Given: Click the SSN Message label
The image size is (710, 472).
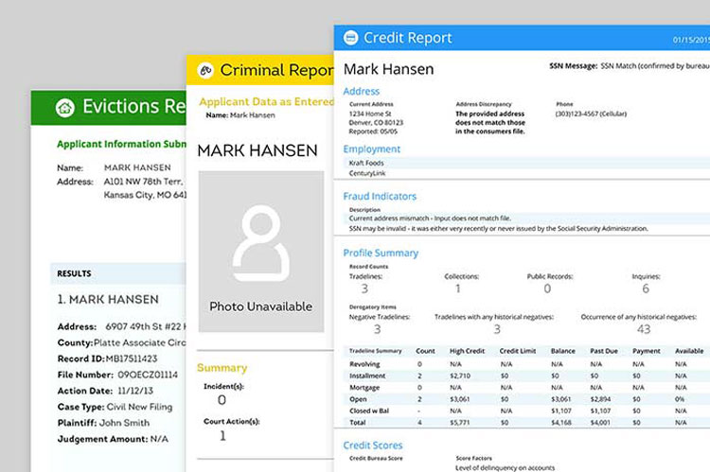Looking at the screenshot, I should coord(574,66).
